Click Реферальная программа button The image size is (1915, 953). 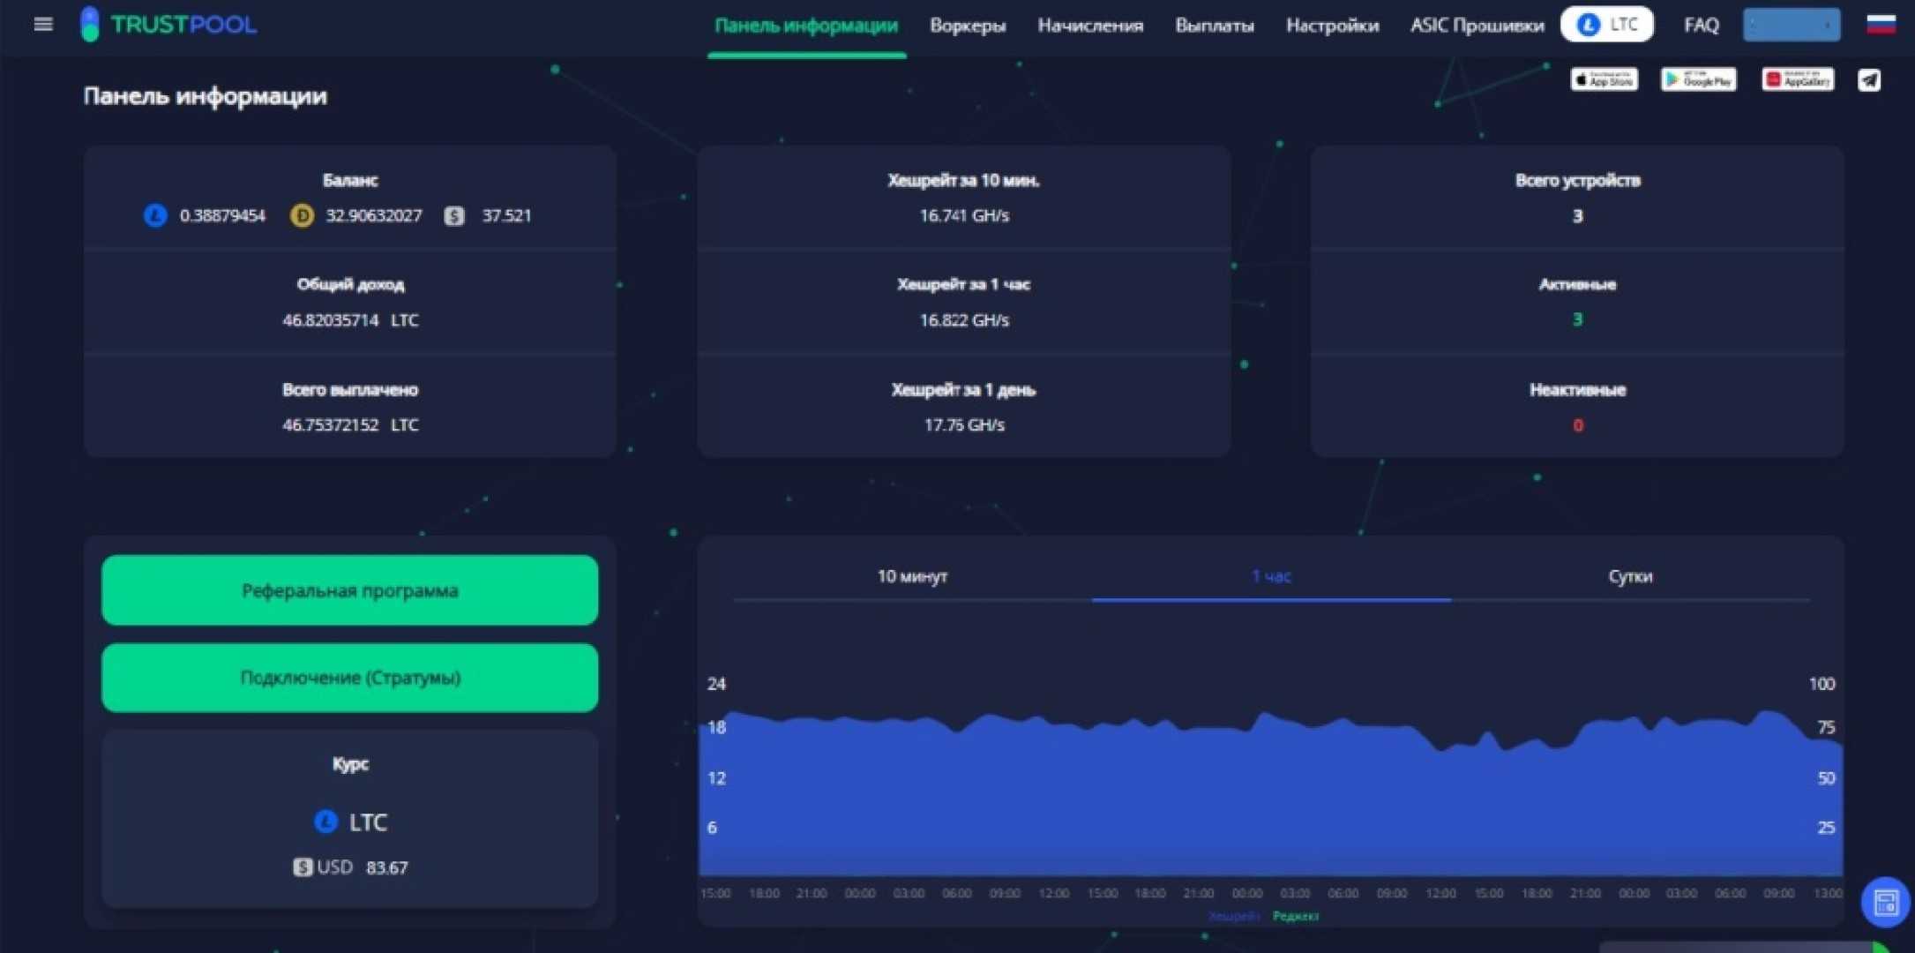click(x=350, y=589)
